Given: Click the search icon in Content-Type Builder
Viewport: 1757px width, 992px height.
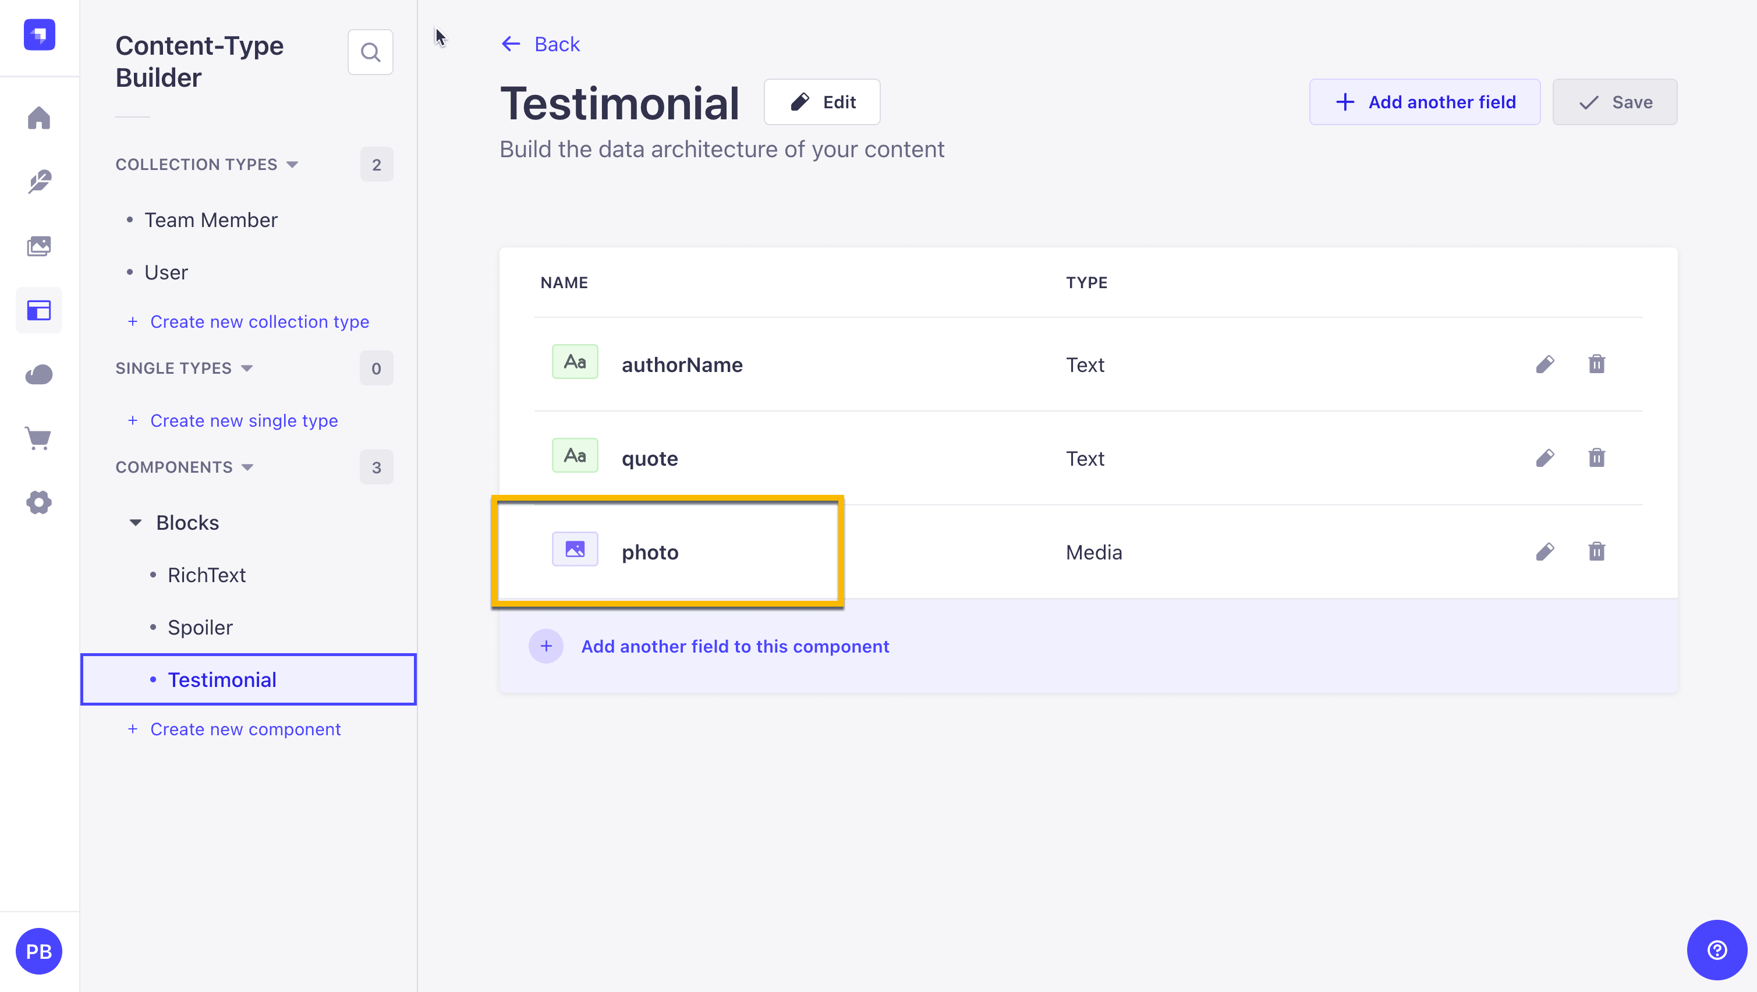Looking at the screenshot, I should coord(370,52).
